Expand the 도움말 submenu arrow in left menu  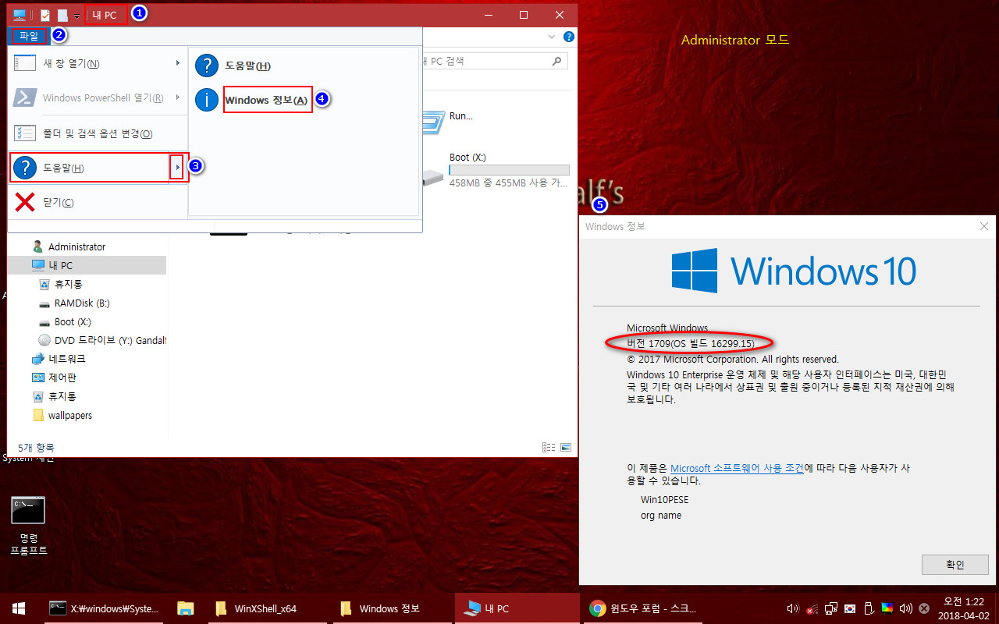coord(177,168)
